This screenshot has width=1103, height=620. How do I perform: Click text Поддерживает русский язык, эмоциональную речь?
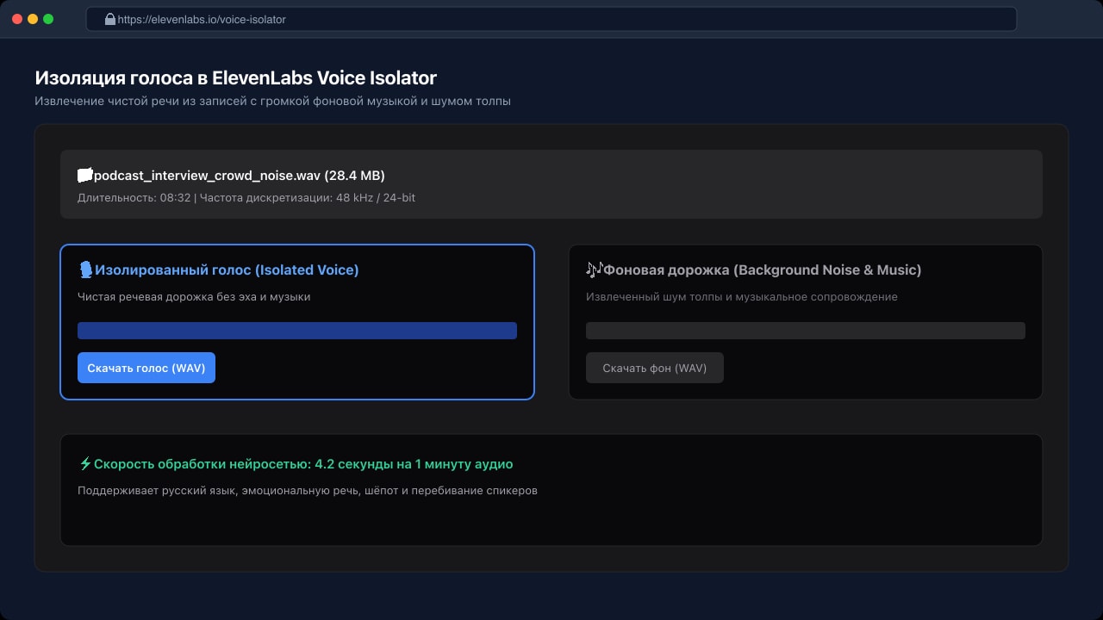tap(308, 491)
